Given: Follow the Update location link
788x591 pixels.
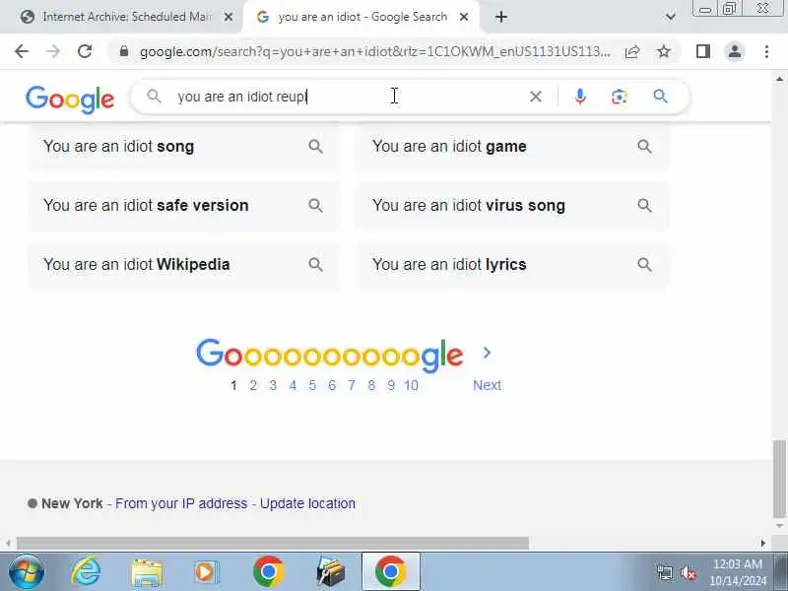Looking at the screenshot, I should click(x=307, y=503).
